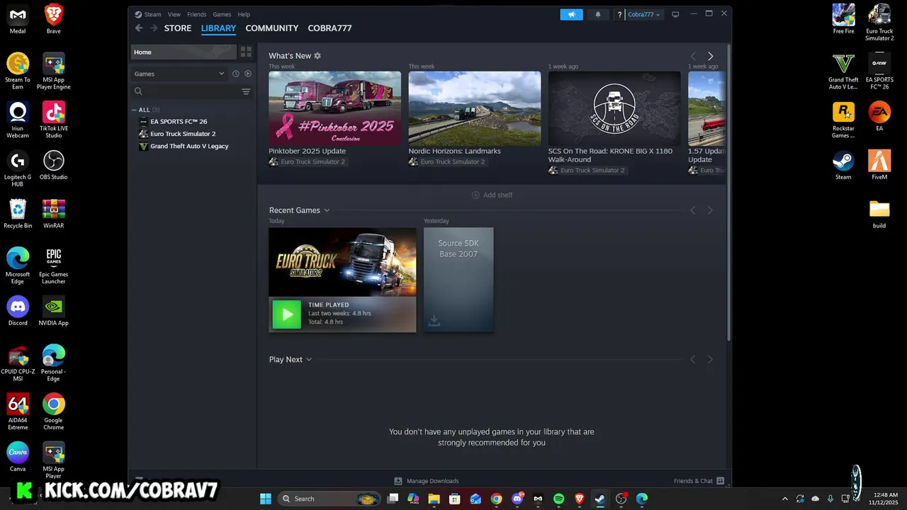This screenshot has width=907, height=510.
Task: Open Discord desktop shortcut
Action: 18,311
